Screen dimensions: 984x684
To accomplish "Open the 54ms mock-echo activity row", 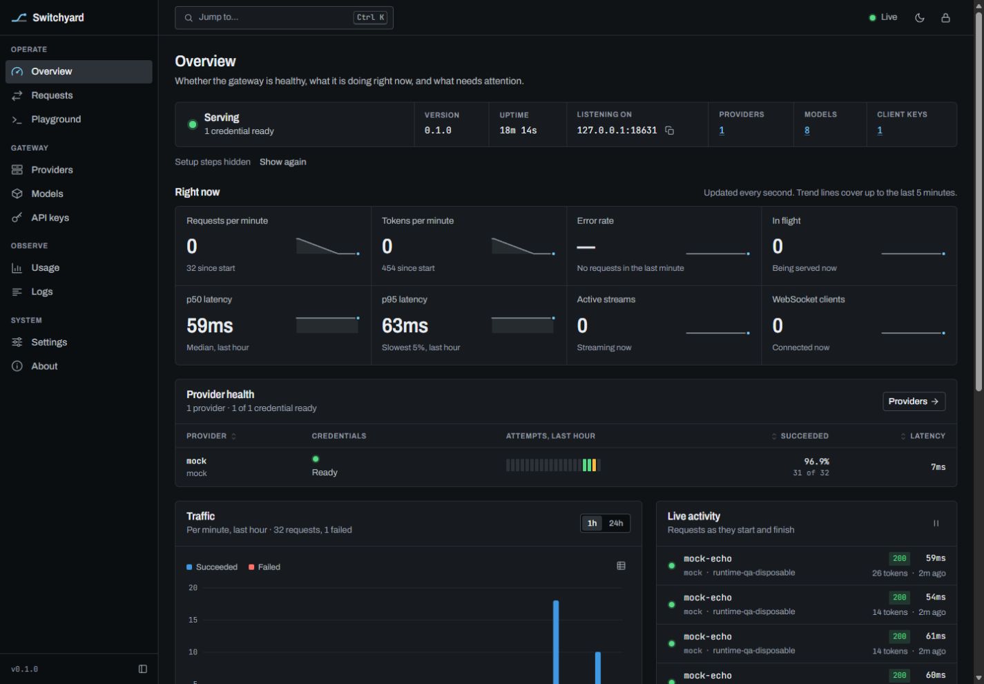I will (807, 605).
